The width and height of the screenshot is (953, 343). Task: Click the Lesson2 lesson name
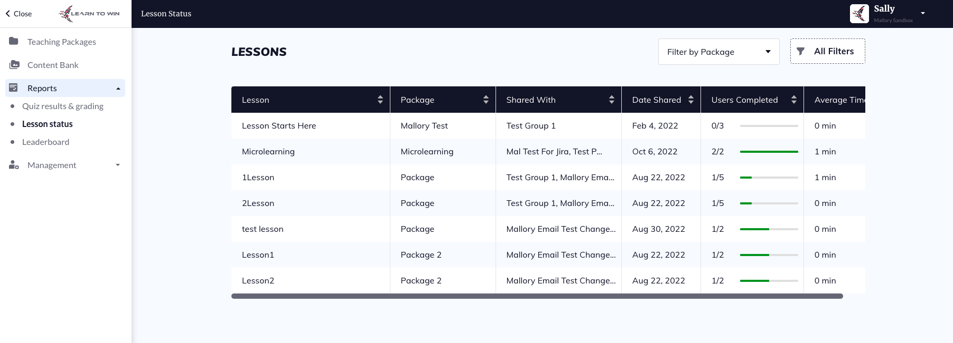pos(258,280)
